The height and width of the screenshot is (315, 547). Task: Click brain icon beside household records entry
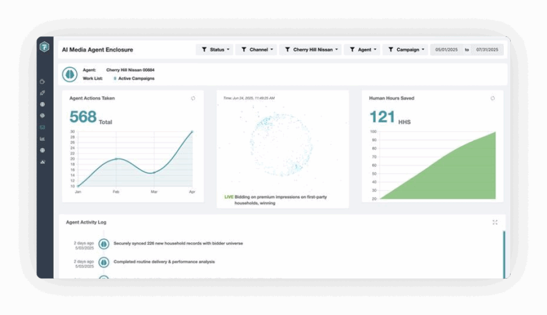pos(104,244)
